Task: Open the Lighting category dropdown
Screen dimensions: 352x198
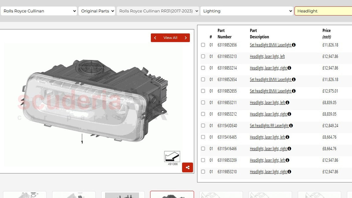Action: tap(247, 11)
